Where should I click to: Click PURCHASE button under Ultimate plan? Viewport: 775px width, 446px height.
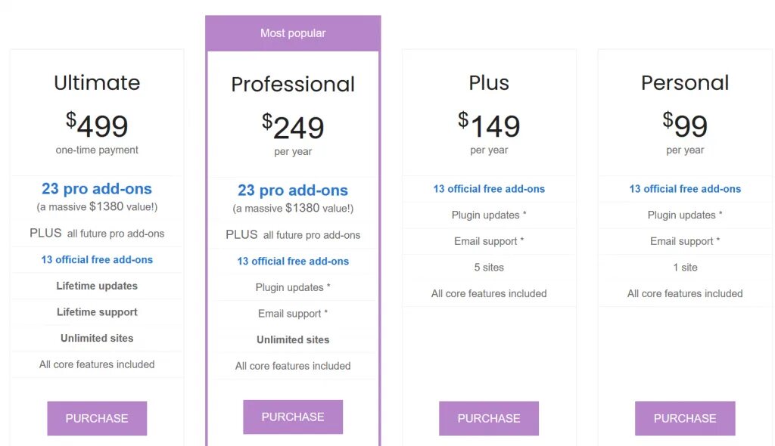97,418
